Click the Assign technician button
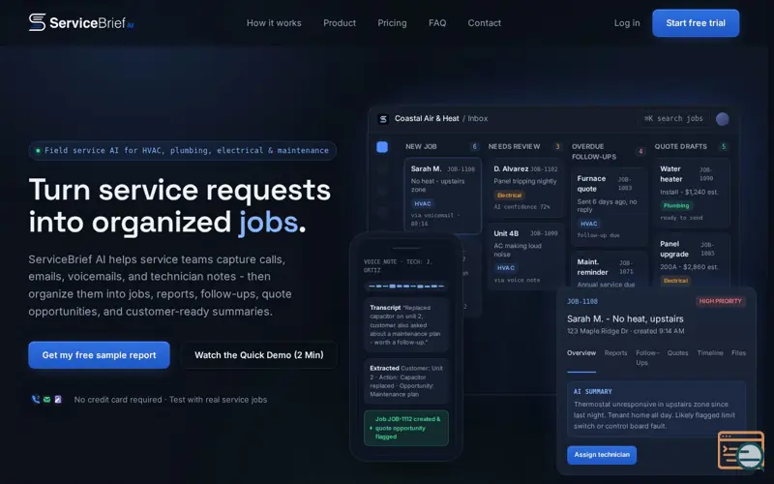Screen dimensions: 774x484 [602, 455]
